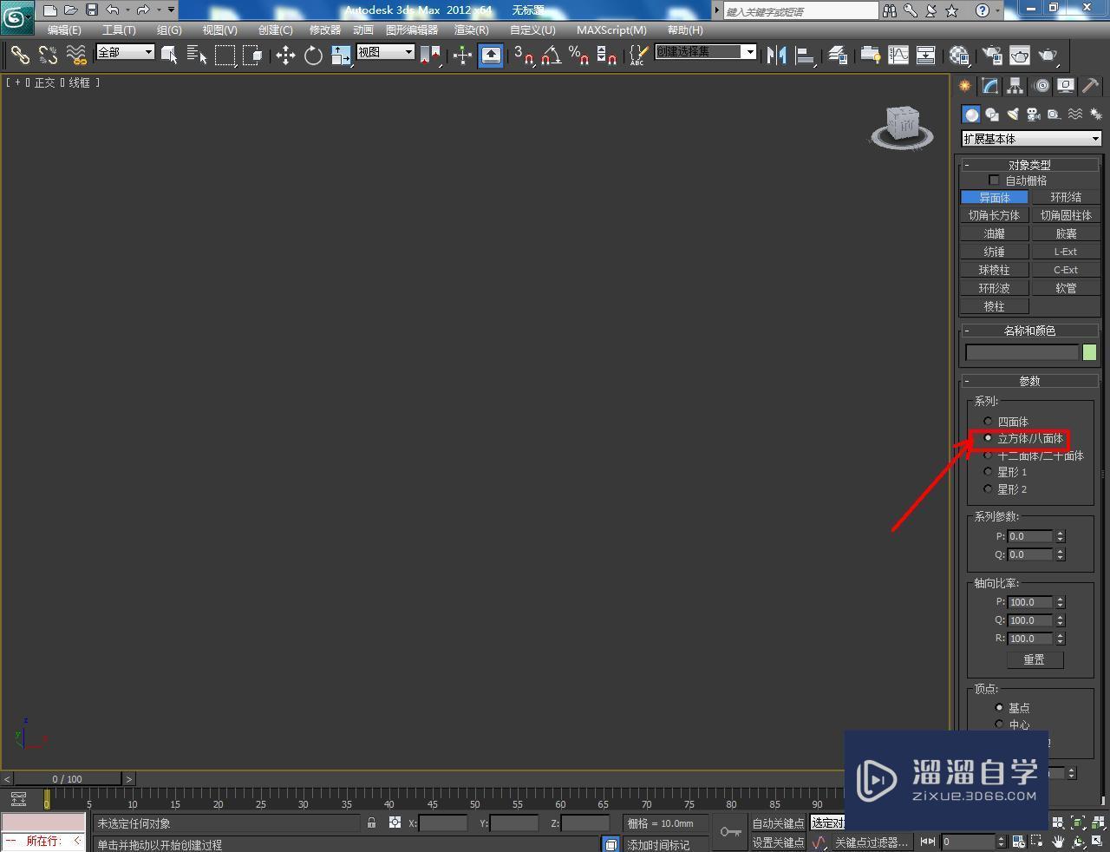The image size is (1110, 852).
Task: Click the 异面体 object button
Action: click(x=995, y=197)
